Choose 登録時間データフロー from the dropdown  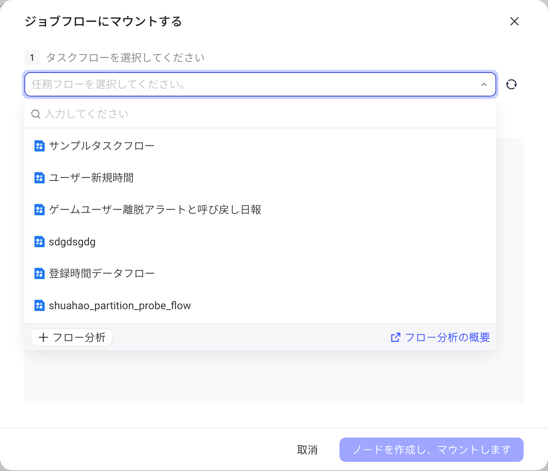tap(260, 273)
